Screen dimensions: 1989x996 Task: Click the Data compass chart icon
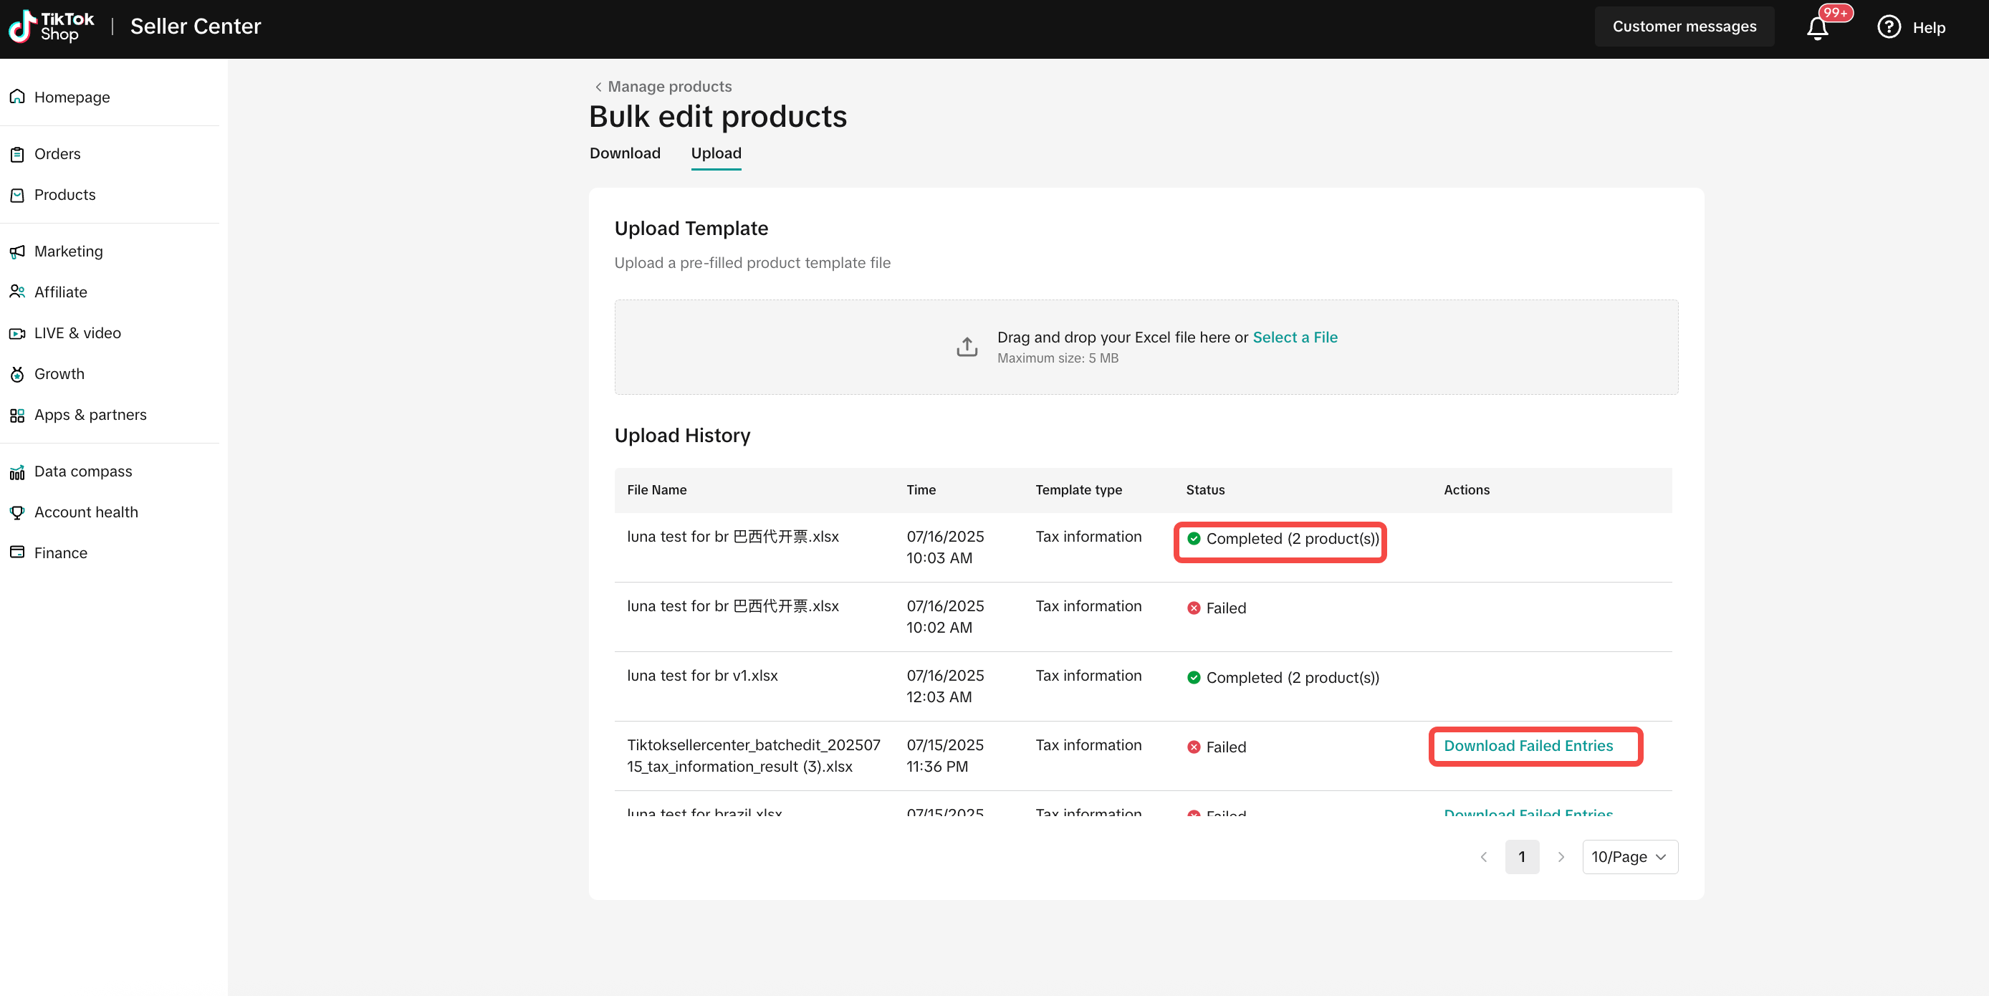[x=17, y=471]
